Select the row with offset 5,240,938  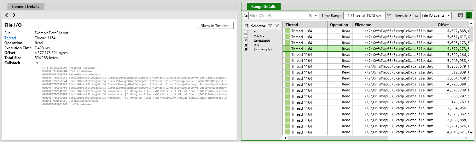pyautogui.click(x=376, y=61)
